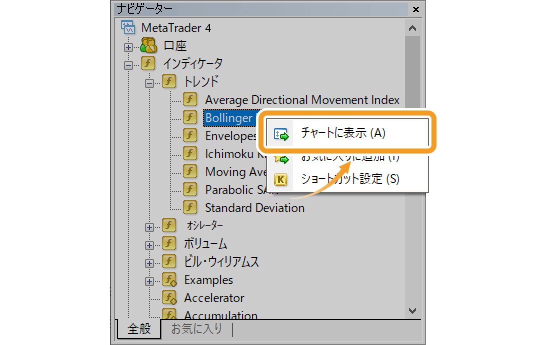Click the attach-to-chart icon in context menu
The width and height of the screenshot is (550, 345).
coord(281,134)
